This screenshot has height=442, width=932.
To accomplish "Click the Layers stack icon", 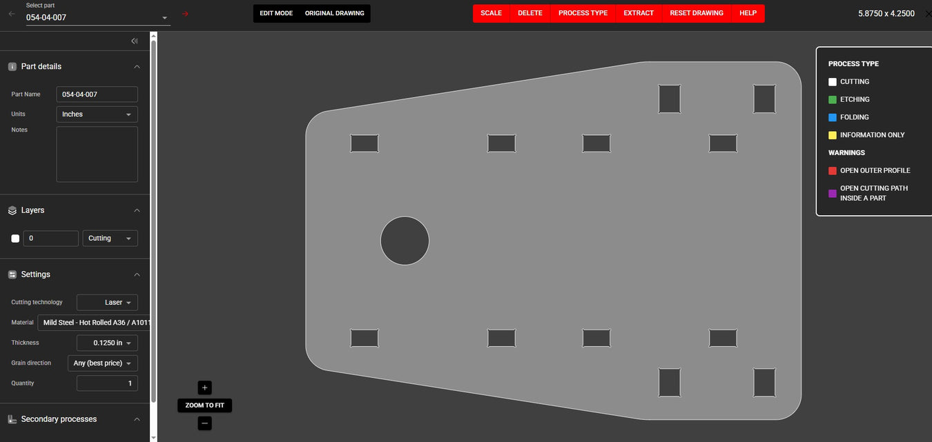I will [x=12, y=210].
